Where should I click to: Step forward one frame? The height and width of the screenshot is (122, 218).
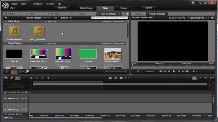point(179,72)
